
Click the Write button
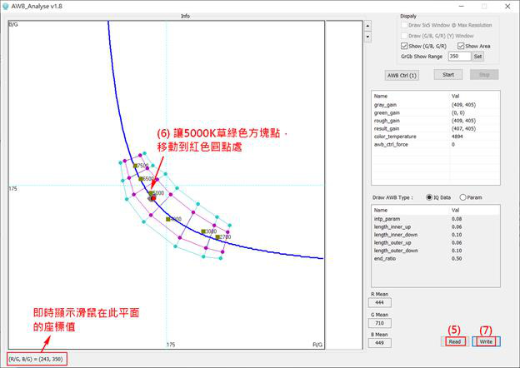tap(486, 341)
